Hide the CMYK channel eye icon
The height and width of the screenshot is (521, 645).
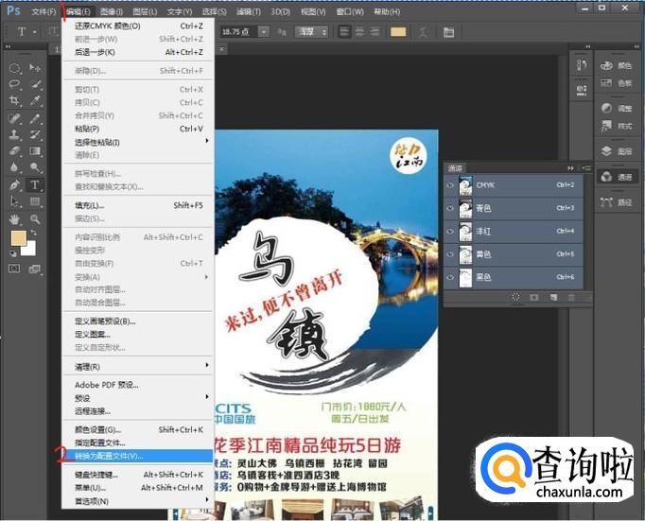tap(450, 185)
